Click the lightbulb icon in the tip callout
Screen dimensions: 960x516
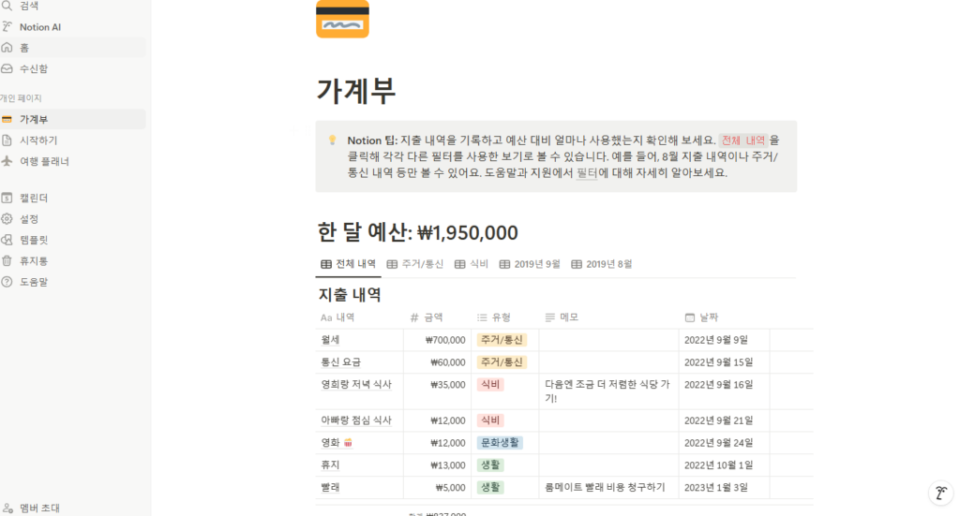(x=333, y=140)
